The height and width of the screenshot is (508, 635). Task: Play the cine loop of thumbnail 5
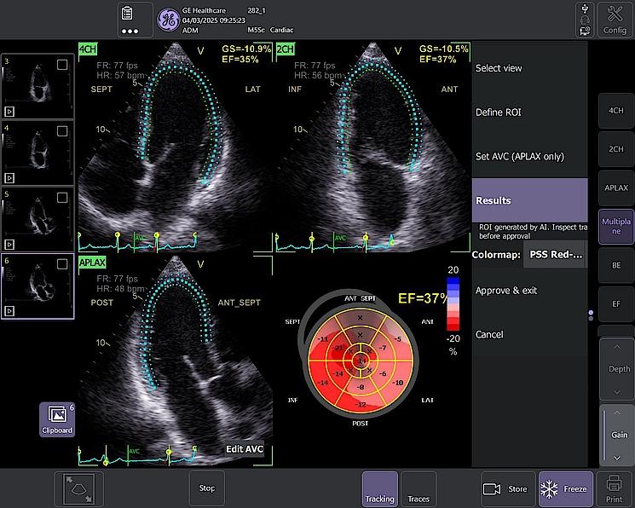(x=9, y=245)
